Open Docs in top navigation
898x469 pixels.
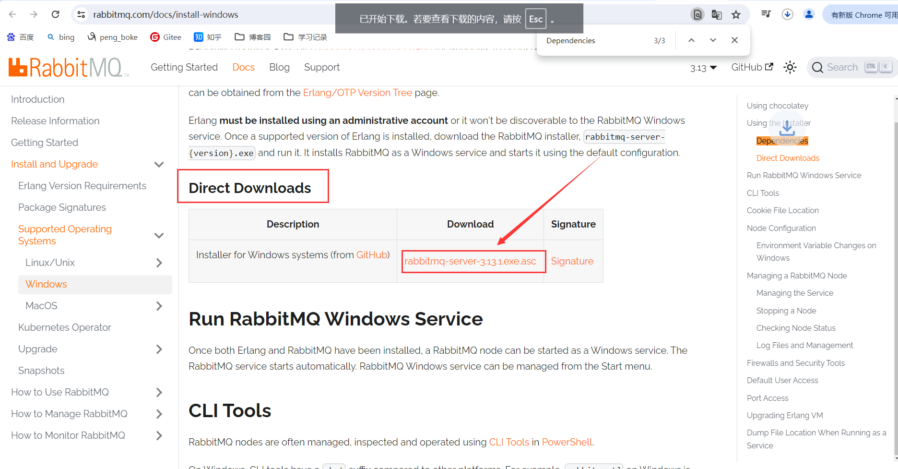click(244, 67)
